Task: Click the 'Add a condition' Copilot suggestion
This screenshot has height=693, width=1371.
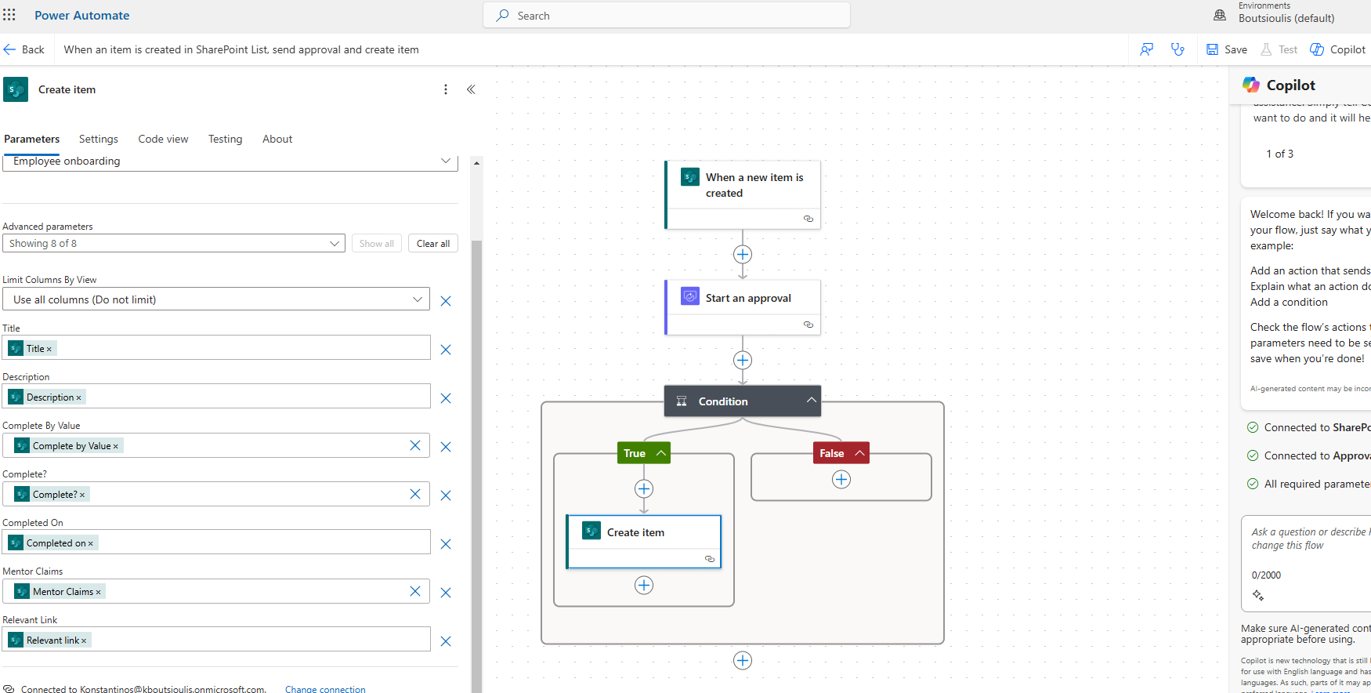Action: pyautogui.click(x=1289, y=302)
